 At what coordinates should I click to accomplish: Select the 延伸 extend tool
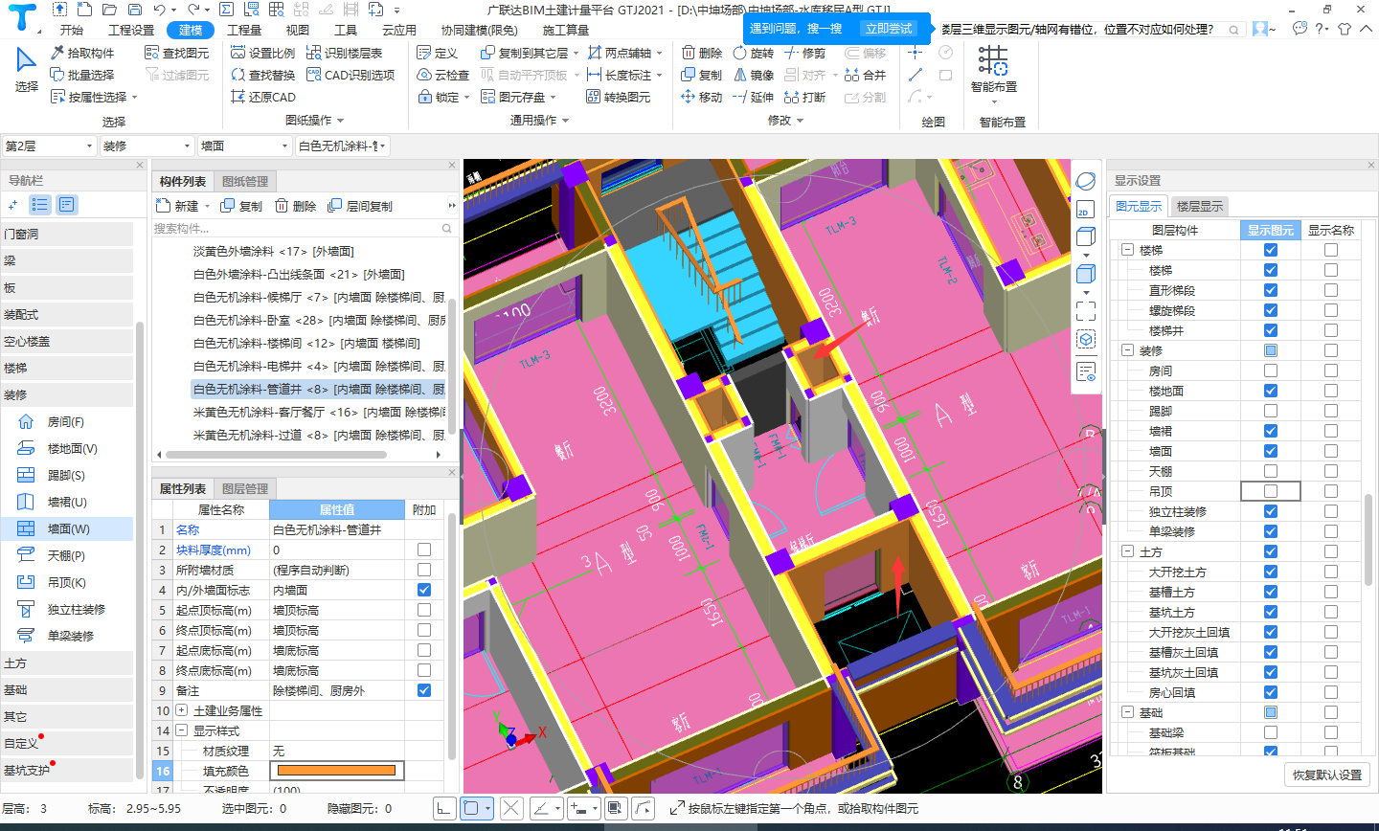click(753, 97)
